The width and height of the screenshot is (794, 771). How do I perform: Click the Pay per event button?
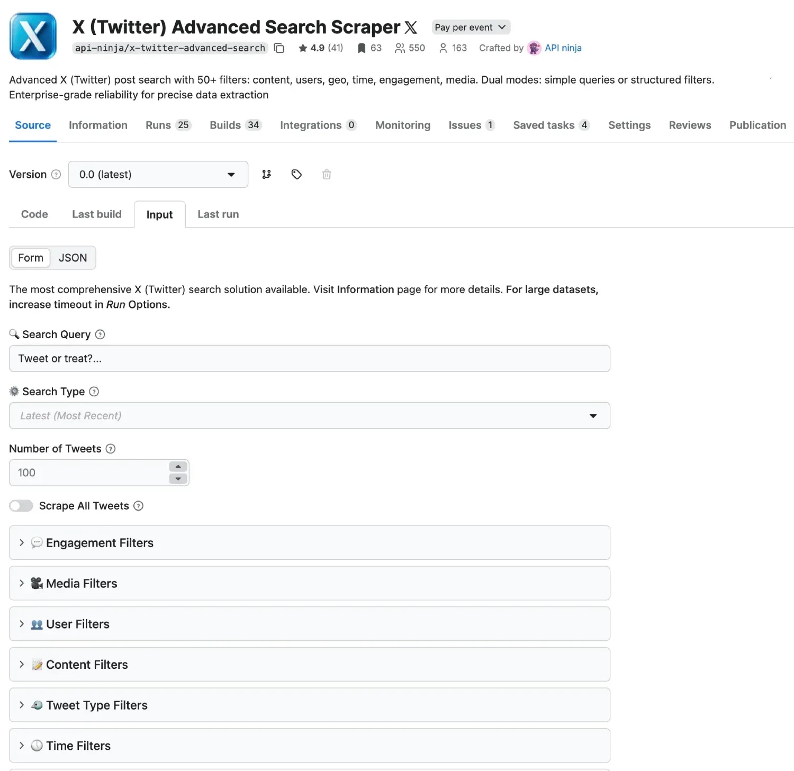[x=470, y=28]
